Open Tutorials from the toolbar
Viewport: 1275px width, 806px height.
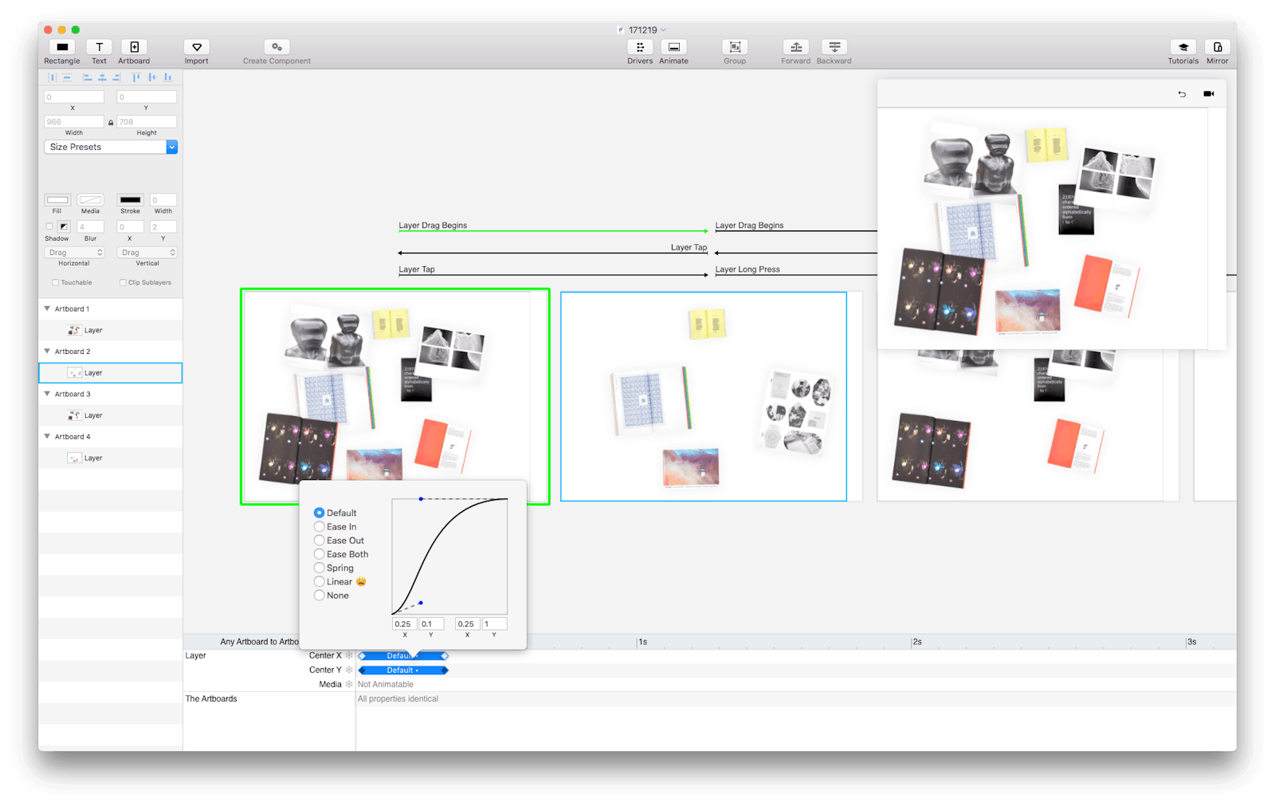(1183, 48)
